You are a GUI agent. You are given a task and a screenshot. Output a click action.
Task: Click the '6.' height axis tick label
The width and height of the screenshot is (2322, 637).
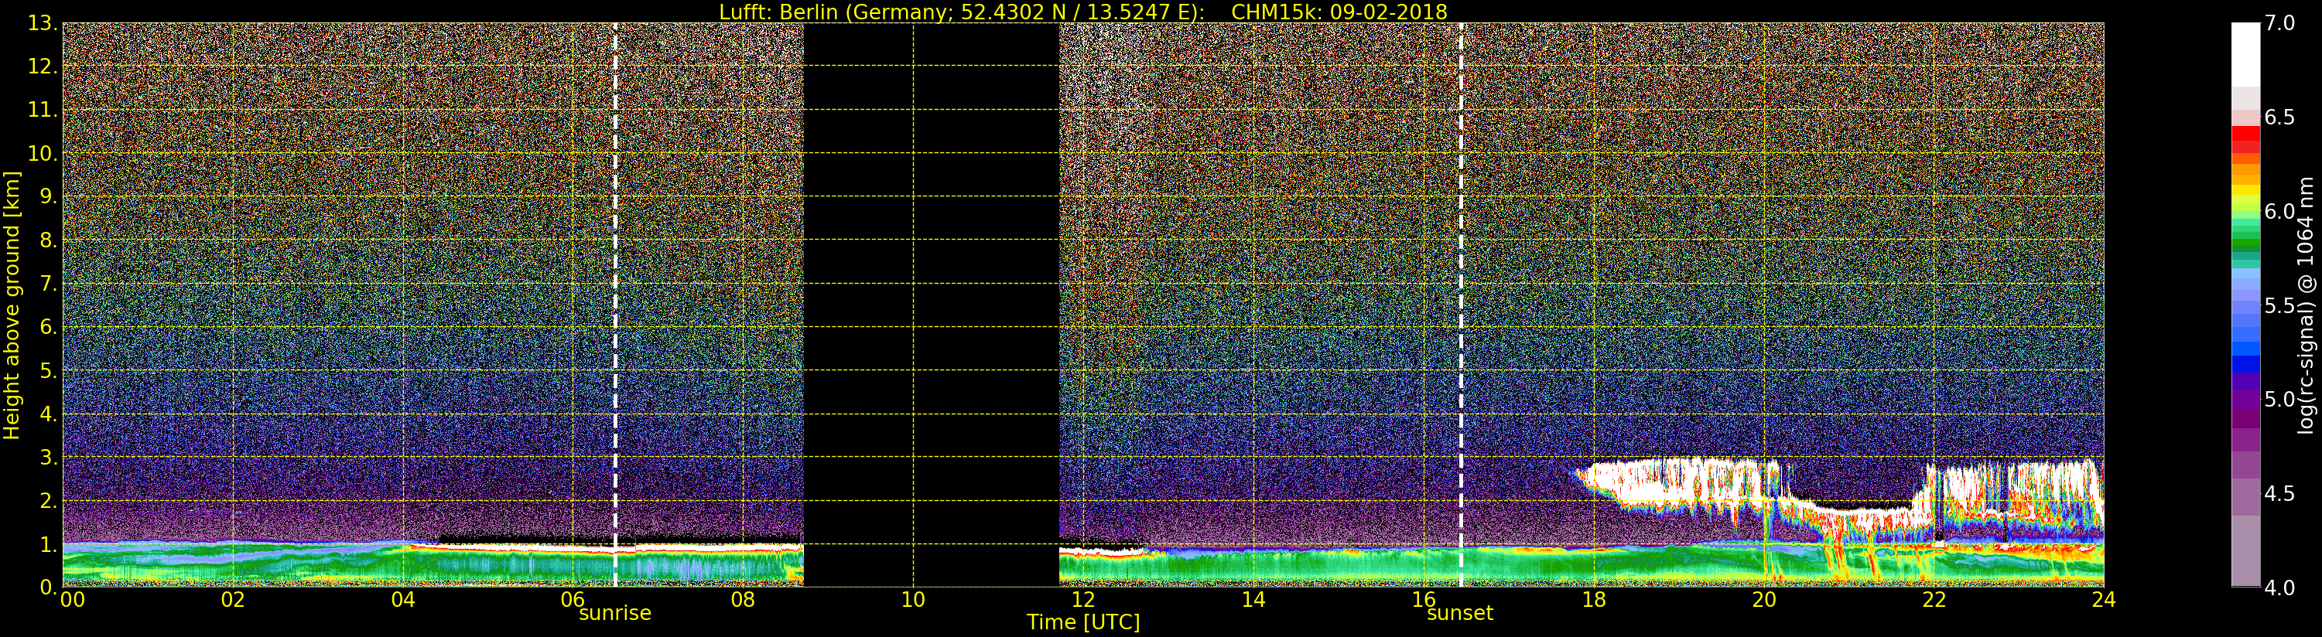click(x=49, y=327)
